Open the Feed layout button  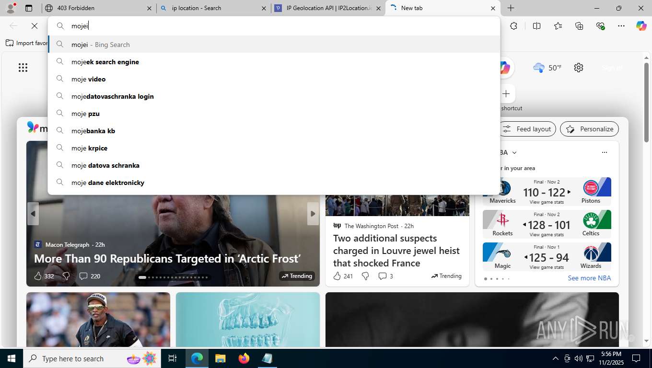(527, 129)
